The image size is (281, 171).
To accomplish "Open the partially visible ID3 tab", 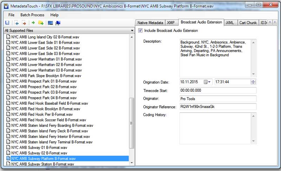I will pos(263,23).
